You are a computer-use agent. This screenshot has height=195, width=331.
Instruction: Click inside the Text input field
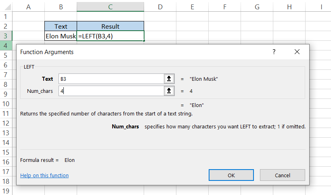point(111,79)
